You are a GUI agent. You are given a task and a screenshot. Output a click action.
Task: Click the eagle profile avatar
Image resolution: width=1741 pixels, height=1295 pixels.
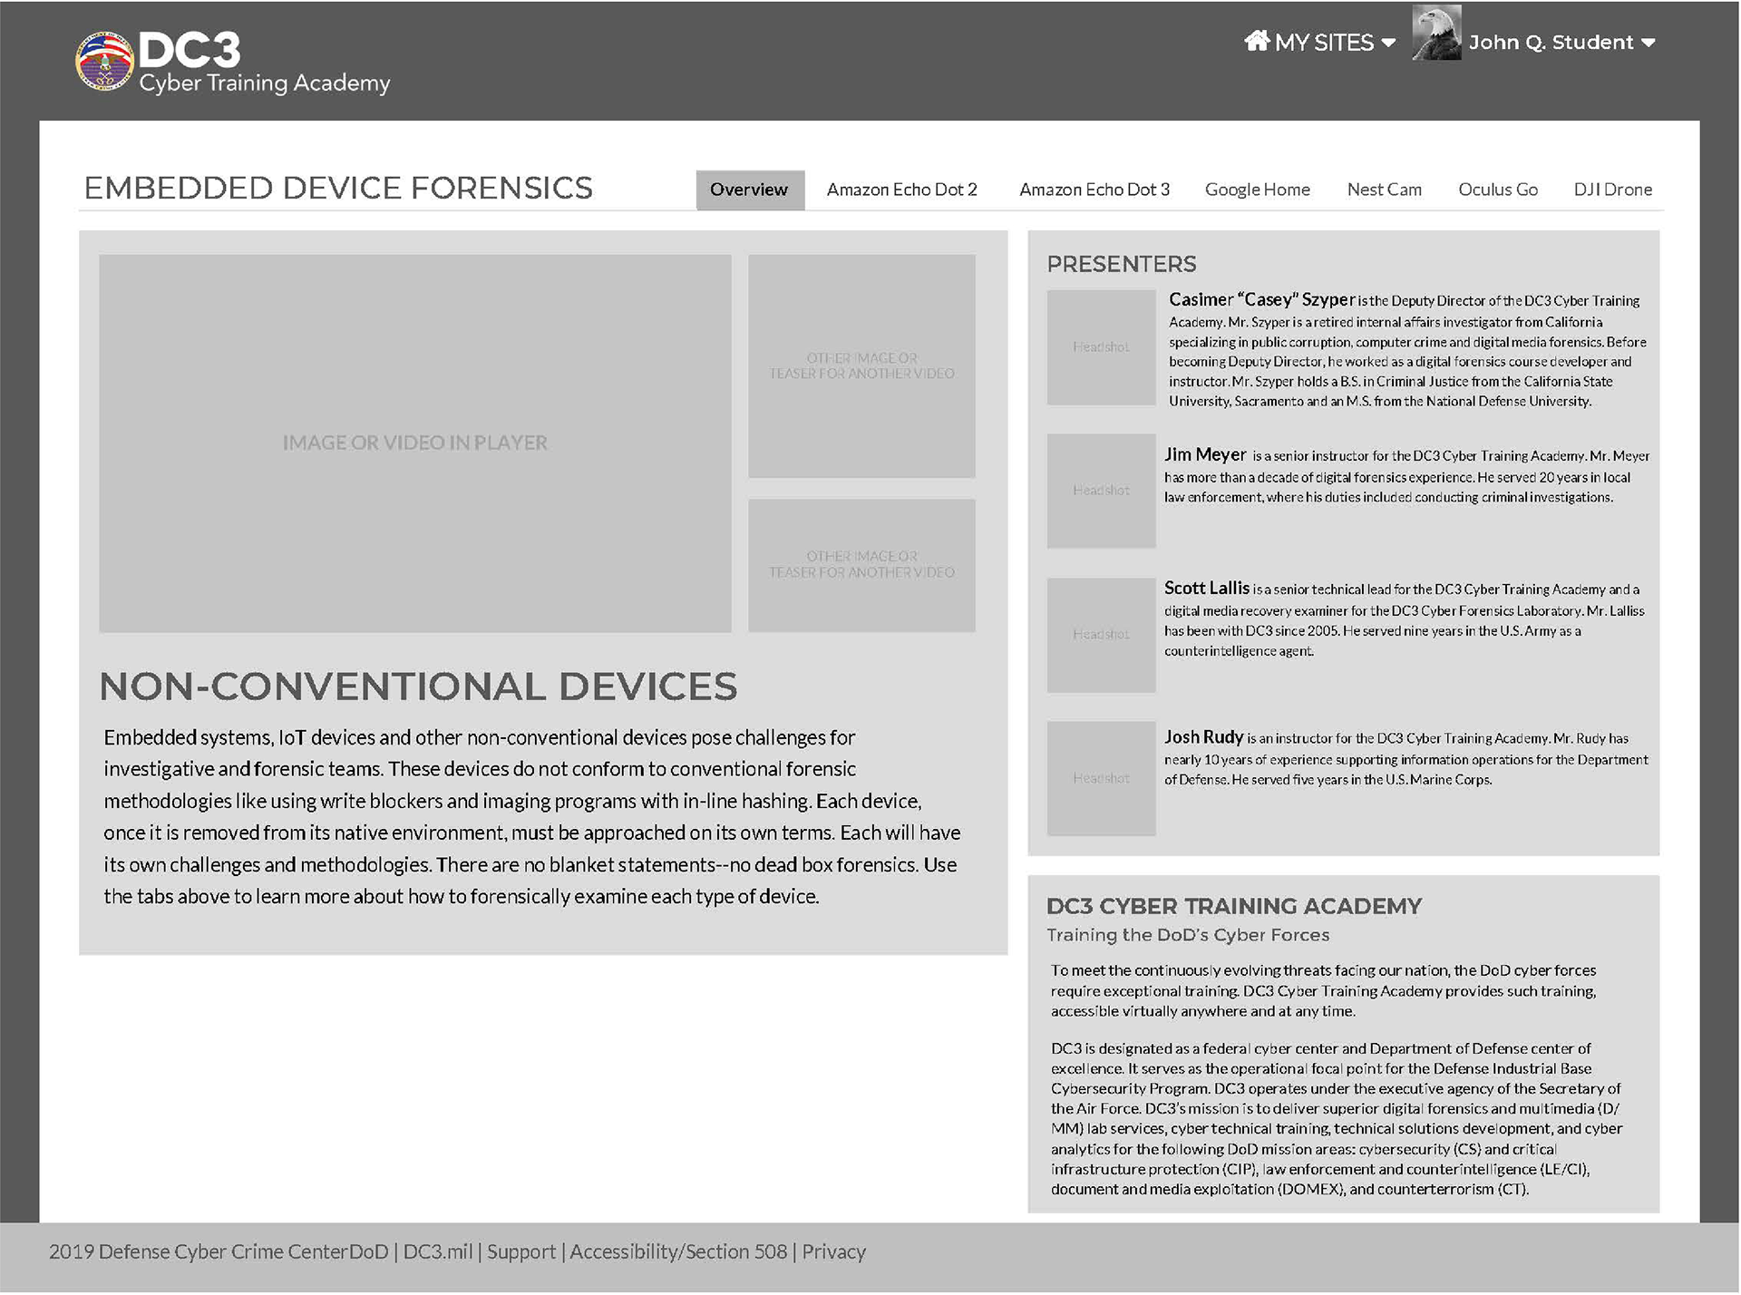tap(1436, 33)
